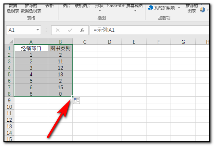Click the 推荐的图表 recommended charts button
The width and height of the screenshot is (214, 146).
(192, 8)
